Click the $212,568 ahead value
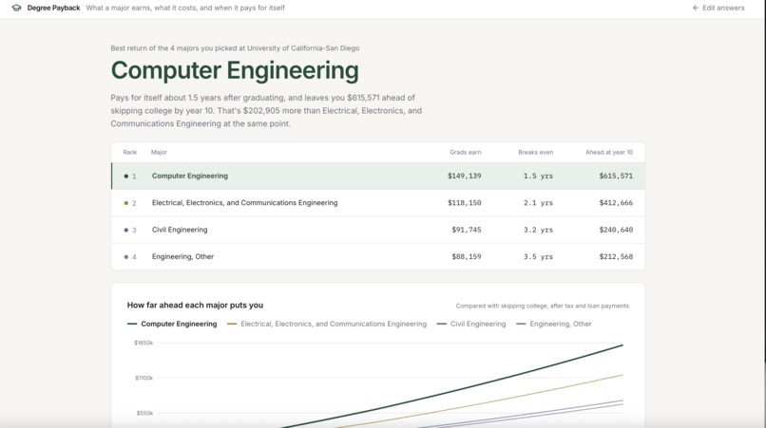766x428 pixels. tap(616, 256)
